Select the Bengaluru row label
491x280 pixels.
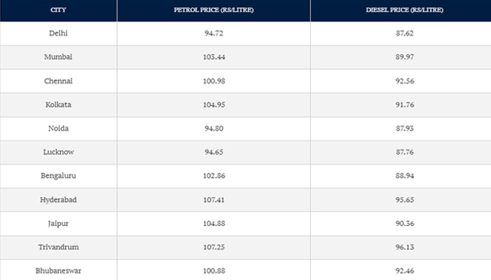point(59,176)
